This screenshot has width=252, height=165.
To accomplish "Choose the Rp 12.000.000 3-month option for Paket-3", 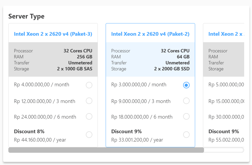I will tap(89, 101).
